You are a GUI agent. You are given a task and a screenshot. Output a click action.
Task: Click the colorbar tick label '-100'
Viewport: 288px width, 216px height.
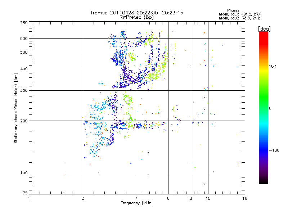pyautogui.click(x=274, y=150)
